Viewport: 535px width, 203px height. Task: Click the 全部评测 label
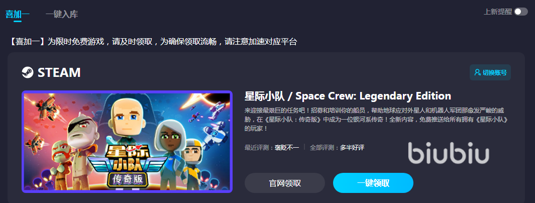coord(323,148)
